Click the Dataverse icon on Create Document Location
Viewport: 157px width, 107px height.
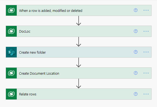point(11,73)
